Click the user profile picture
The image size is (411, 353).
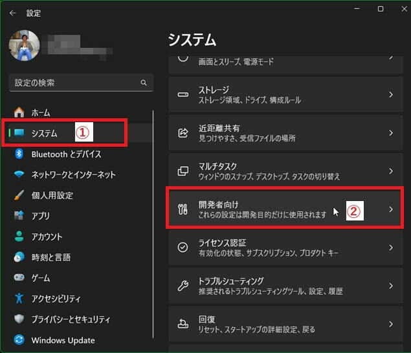coord(25,47)
